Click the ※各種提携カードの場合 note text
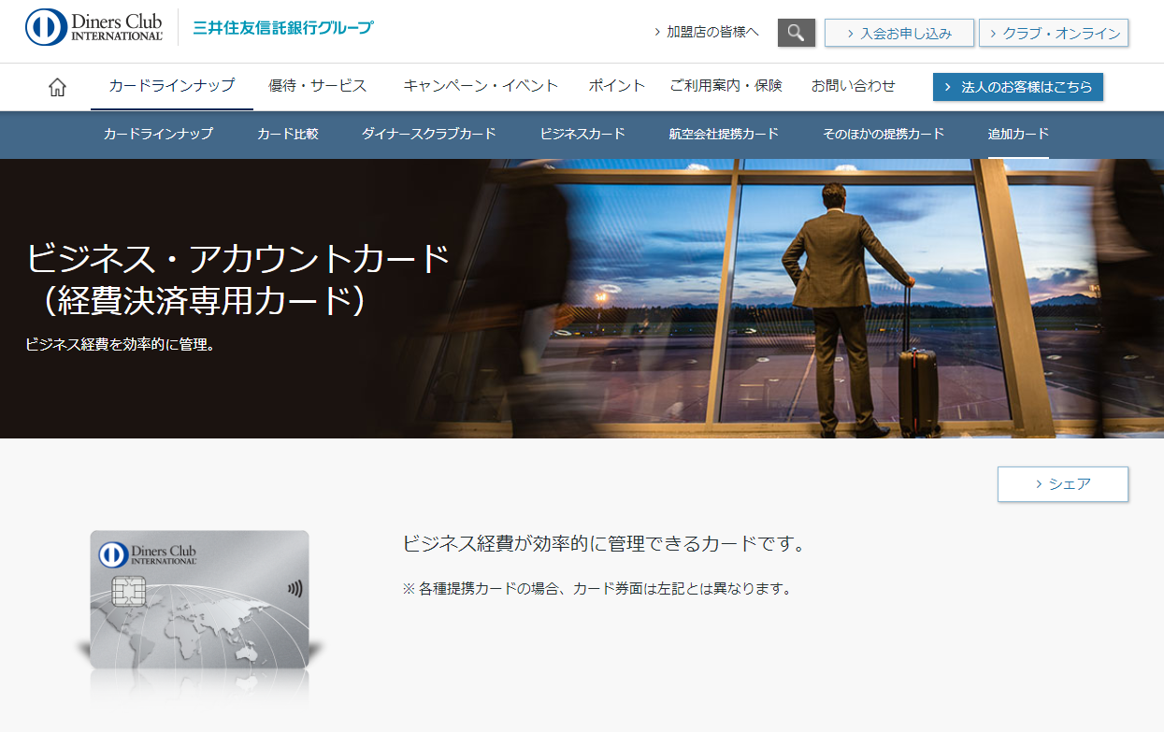1164x732 pixels. (x=596, y=589)
